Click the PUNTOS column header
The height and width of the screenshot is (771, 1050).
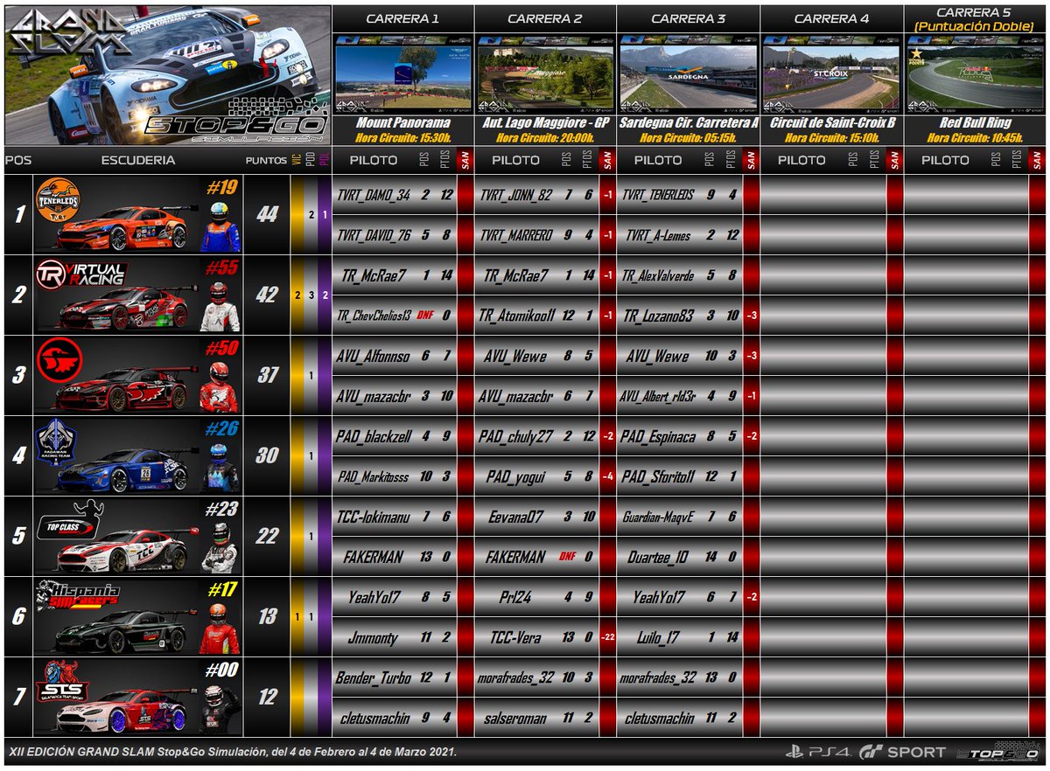(268, 160)
